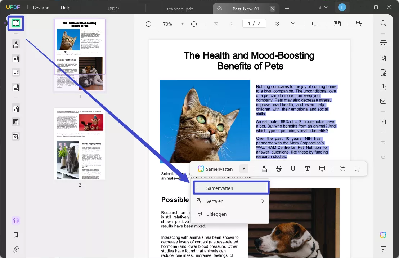The image size is (399, 258).
Task: Click the copy text icon in floating toolbar
Action: pos(342,169)
